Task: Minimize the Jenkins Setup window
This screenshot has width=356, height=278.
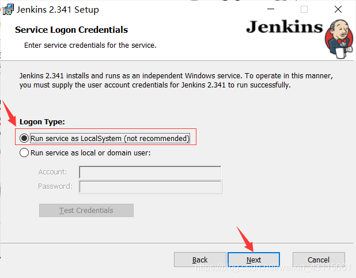Action: point(271,9)
